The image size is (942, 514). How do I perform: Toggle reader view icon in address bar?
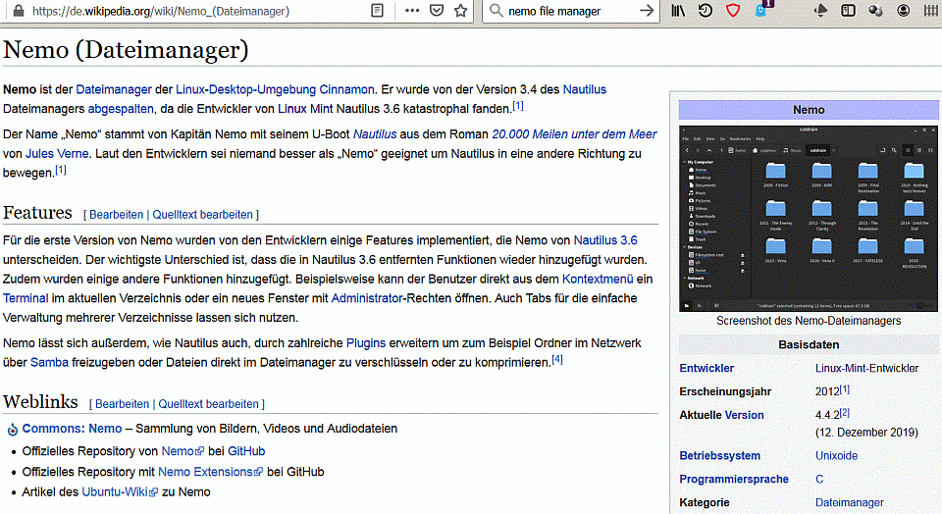377,10
